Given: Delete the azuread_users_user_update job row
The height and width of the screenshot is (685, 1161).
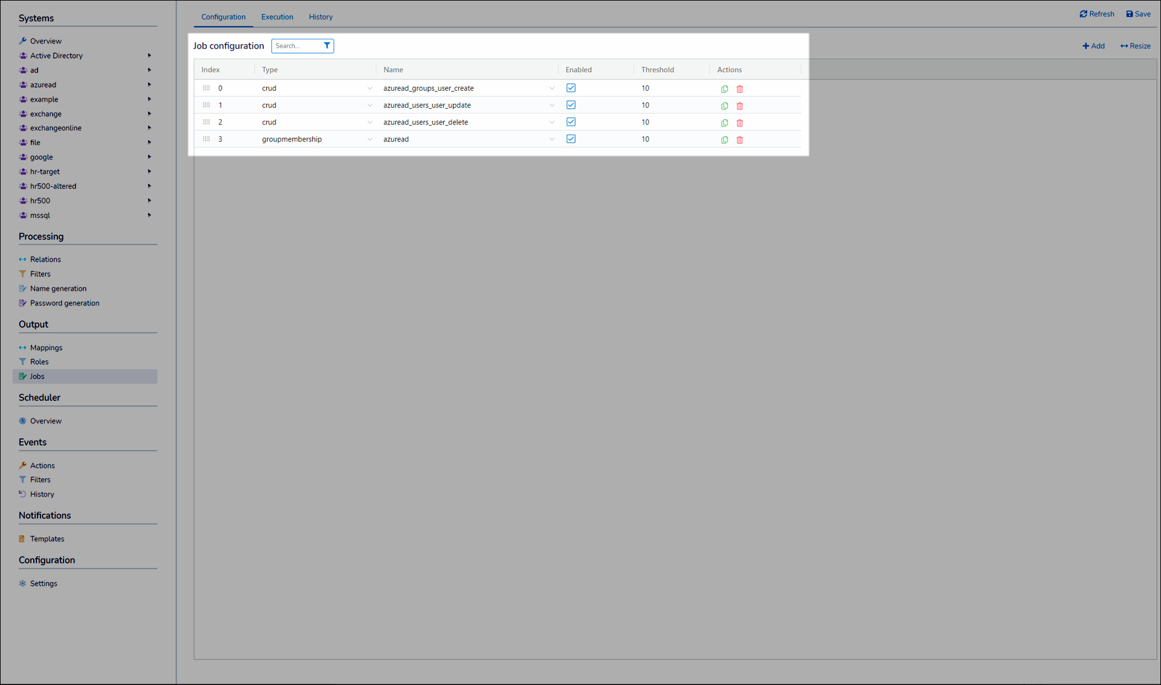Looking at the screenshot, I should [740, 106].
